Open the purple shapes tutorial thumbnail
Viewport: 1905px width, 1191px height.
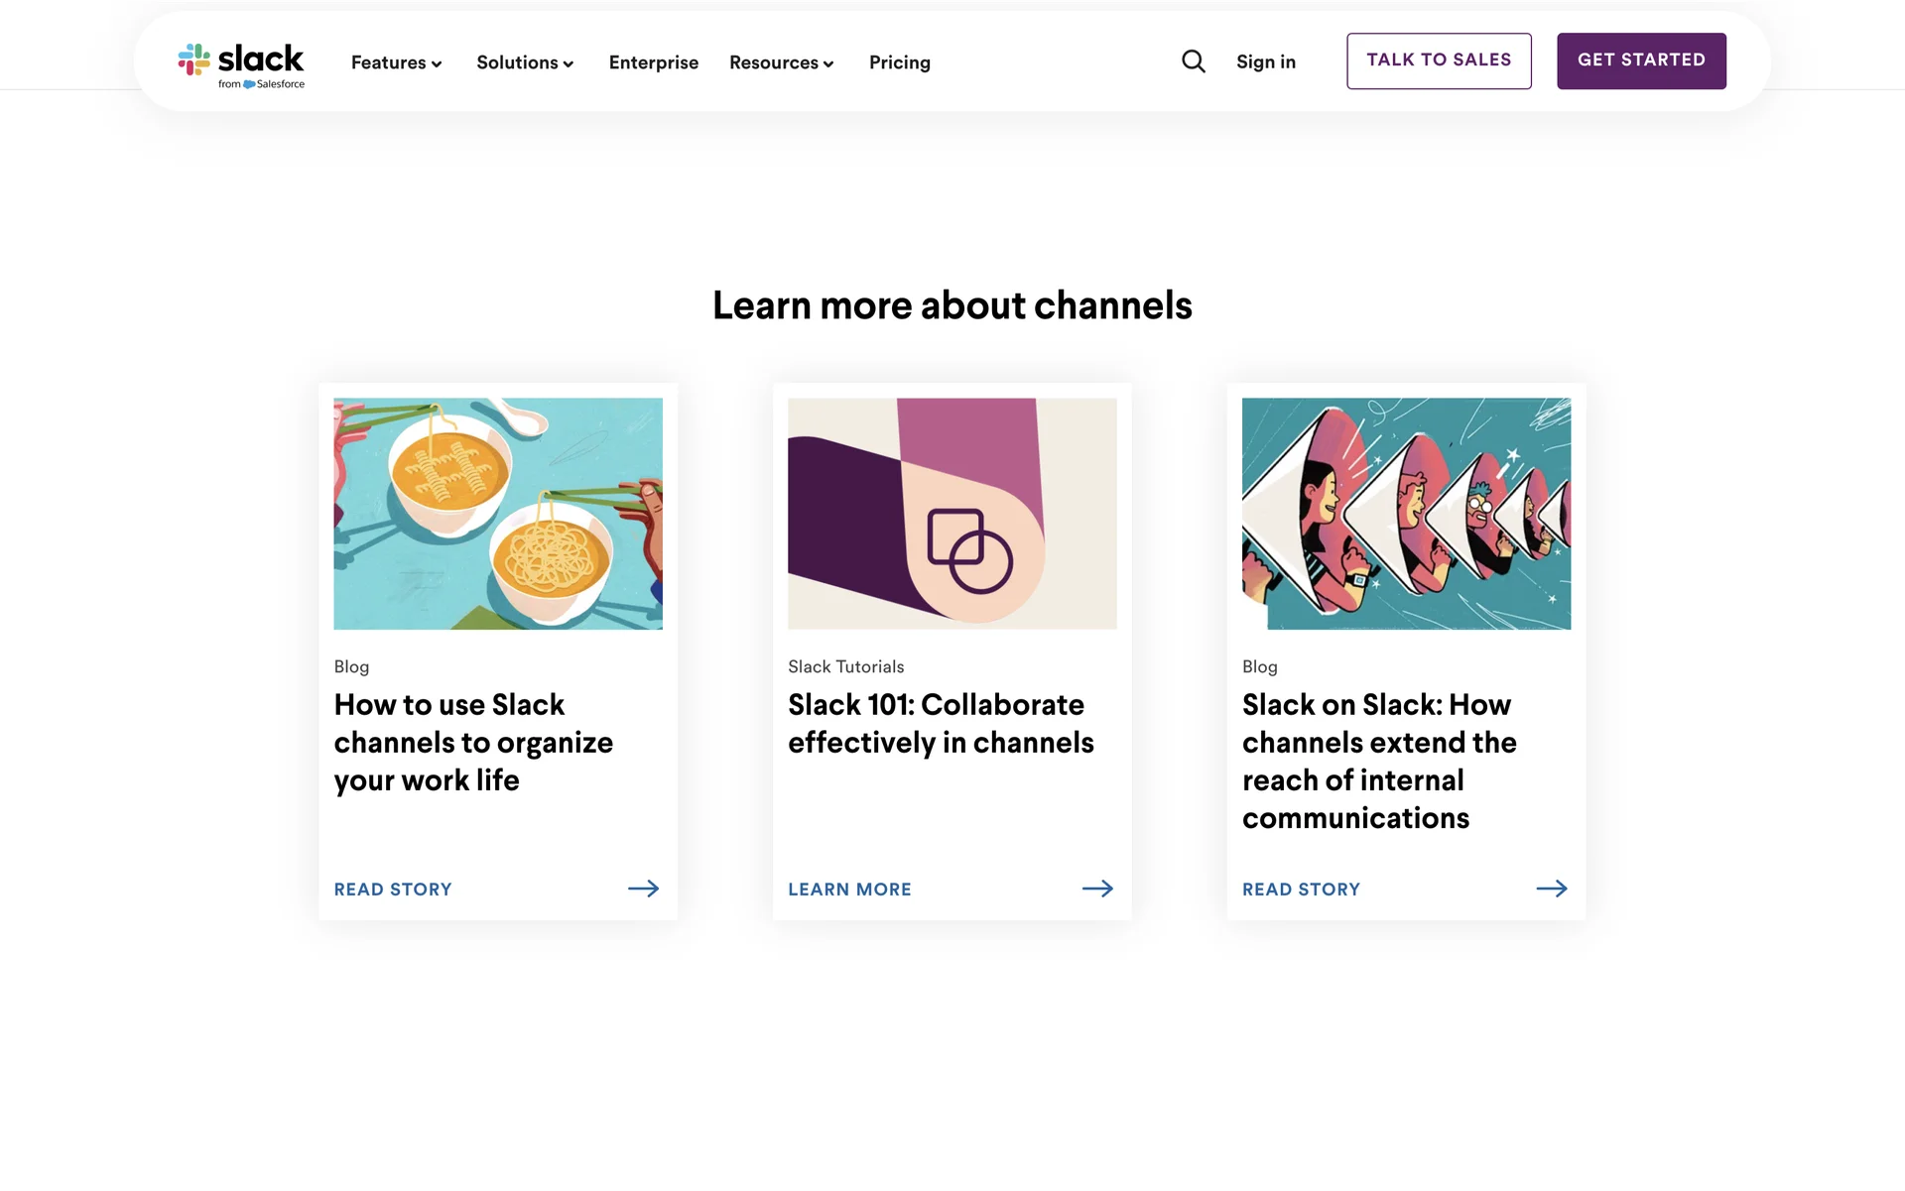952,514
